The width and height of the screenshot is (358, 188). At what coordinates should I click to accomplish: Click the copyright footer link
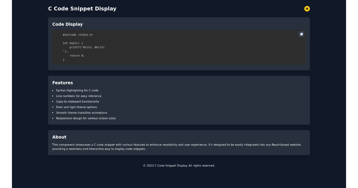[x=179, y=165]
